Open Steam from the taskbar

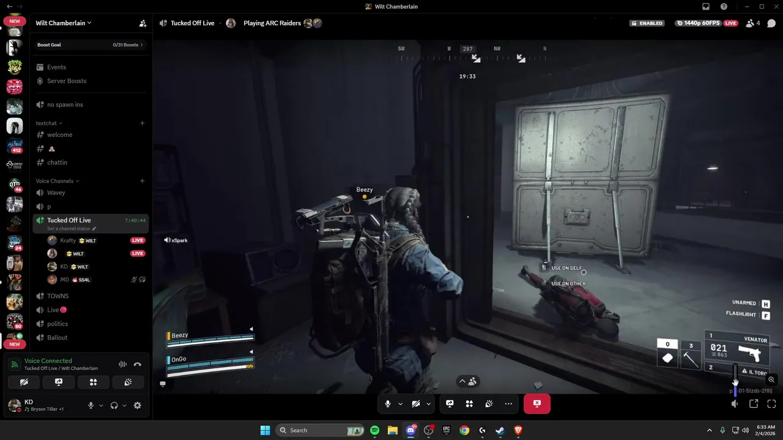point(500,430)
